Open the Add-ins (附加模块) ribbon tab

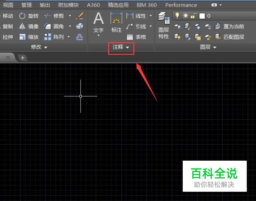[x=68, y=5]
